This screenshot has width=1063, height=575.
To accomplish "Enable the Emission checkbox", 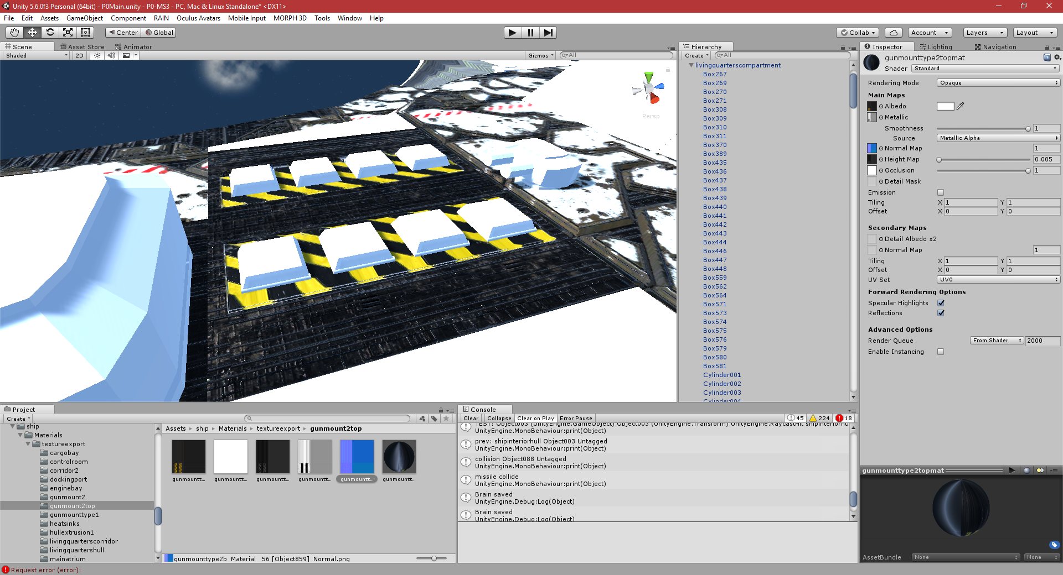I will pyautogui.click(x=940, y=192).
